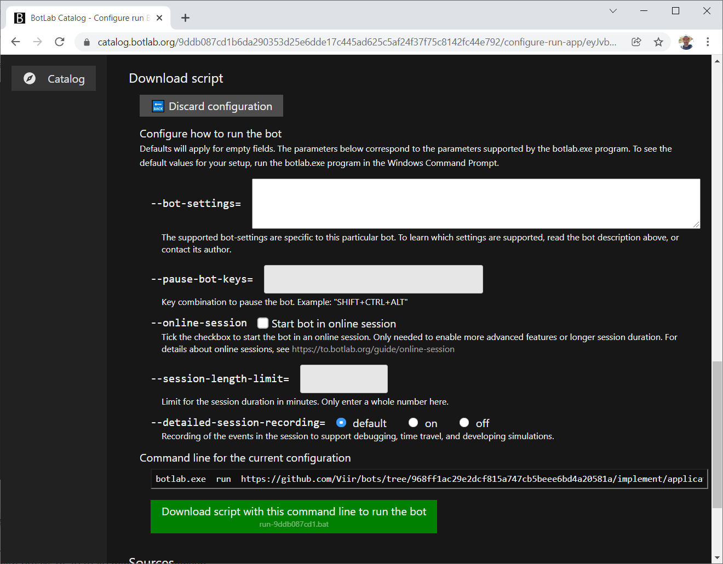The image size is (723, 564).
Task: Minimize the Chrome window
Action: tap(644, 10)
